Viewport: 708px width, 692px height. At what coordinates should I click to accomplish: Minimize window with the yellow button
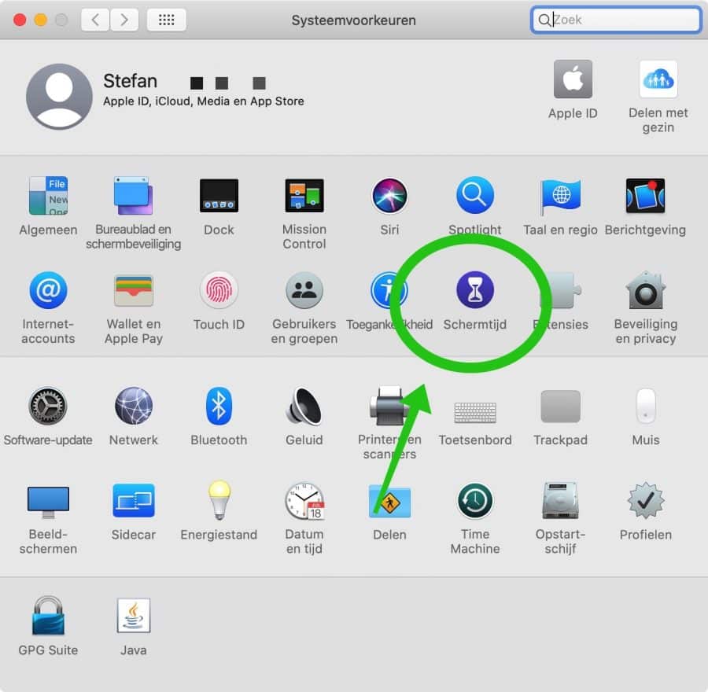(x=41, y=20)
